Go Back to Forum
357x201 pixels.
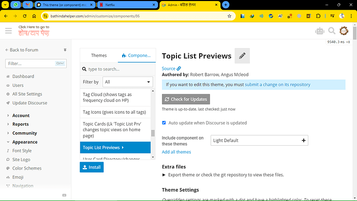[22, 50]
